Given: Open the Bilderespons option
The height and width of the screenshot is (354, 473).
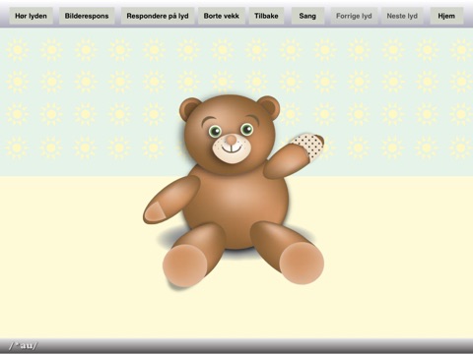Looking at the screenshot, I should click(87, 16).
